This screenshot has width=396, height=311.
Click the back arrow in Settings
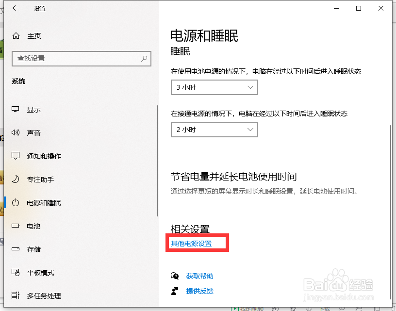click(15, 8)
